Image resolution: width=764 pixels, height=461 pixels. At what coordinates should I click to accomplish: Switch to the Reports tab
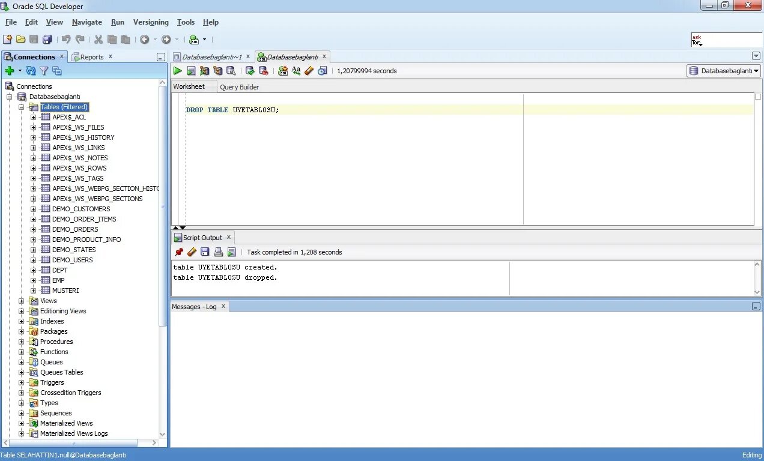(x=92, y=57)
